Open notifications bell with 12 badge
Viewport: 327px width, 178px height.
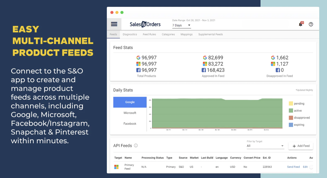301,24
